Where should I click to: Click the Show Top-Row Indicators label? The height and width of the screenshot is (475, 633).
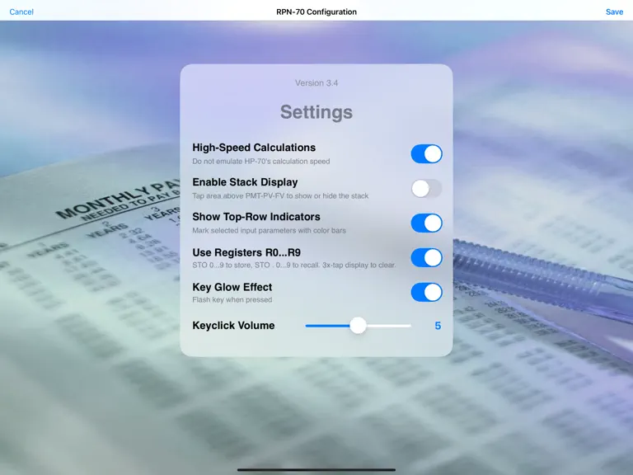(256, 217)
